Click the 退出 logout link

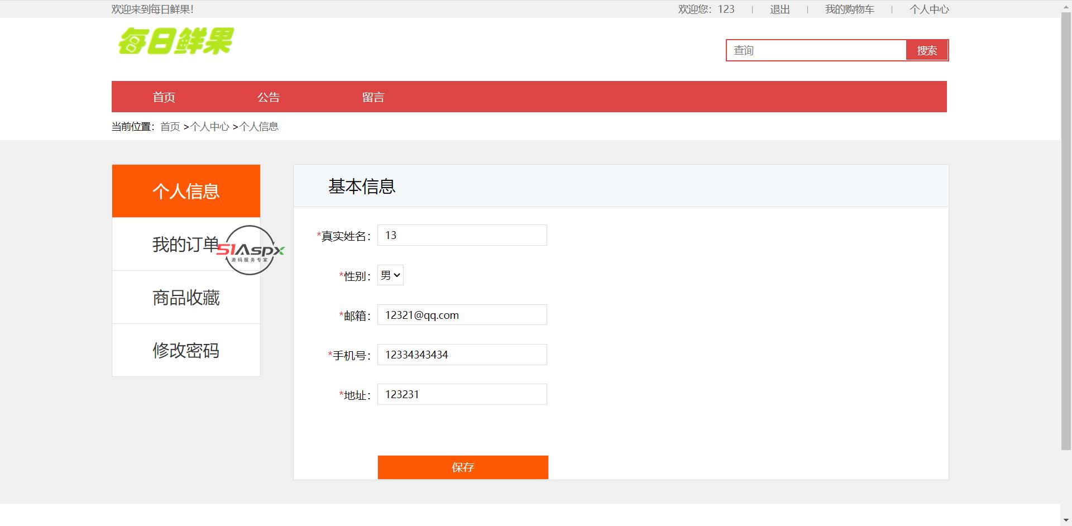click(780, 9)
